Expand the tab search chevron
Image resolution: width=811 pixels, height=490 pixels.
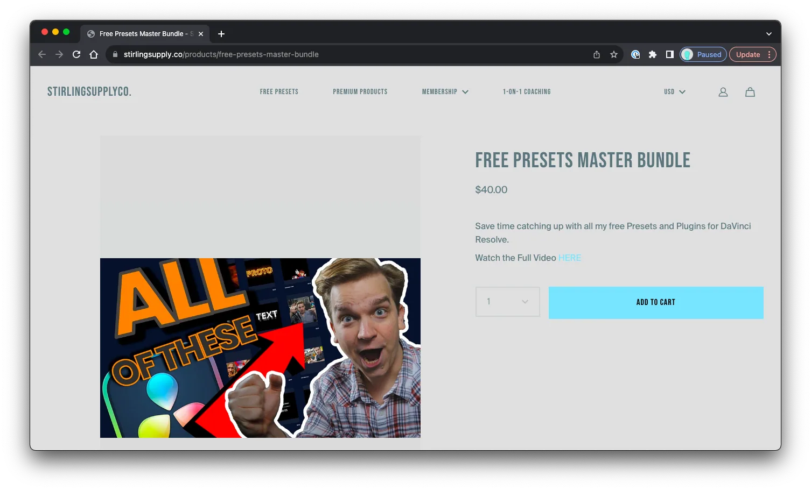pos(769,34)
